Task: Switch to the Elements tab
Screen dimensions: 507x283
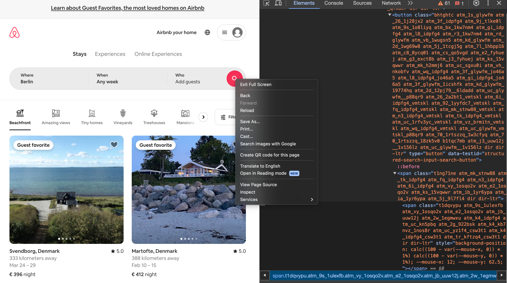Action: click(304, 3)
